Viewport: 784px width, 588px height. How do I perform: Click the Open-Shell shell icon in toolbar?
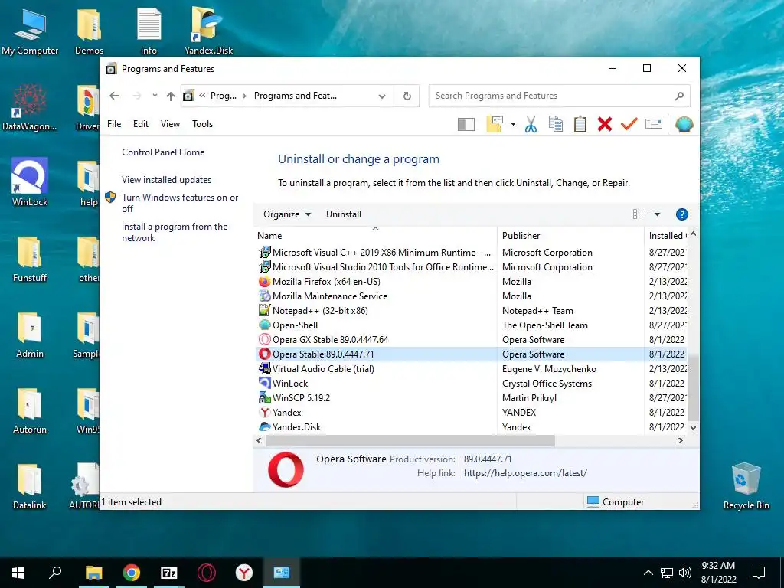(684, 124)
